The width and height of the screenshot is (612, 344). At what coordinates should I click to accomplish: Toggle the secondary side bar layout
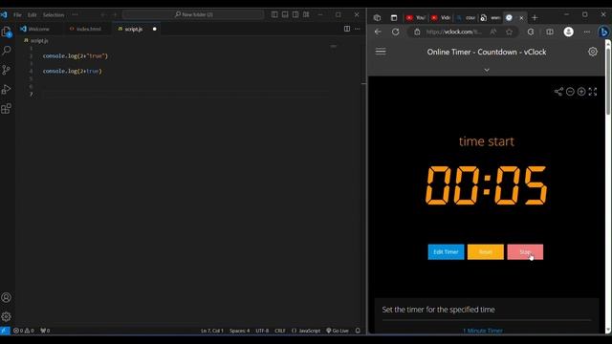(x=295, y=14)
